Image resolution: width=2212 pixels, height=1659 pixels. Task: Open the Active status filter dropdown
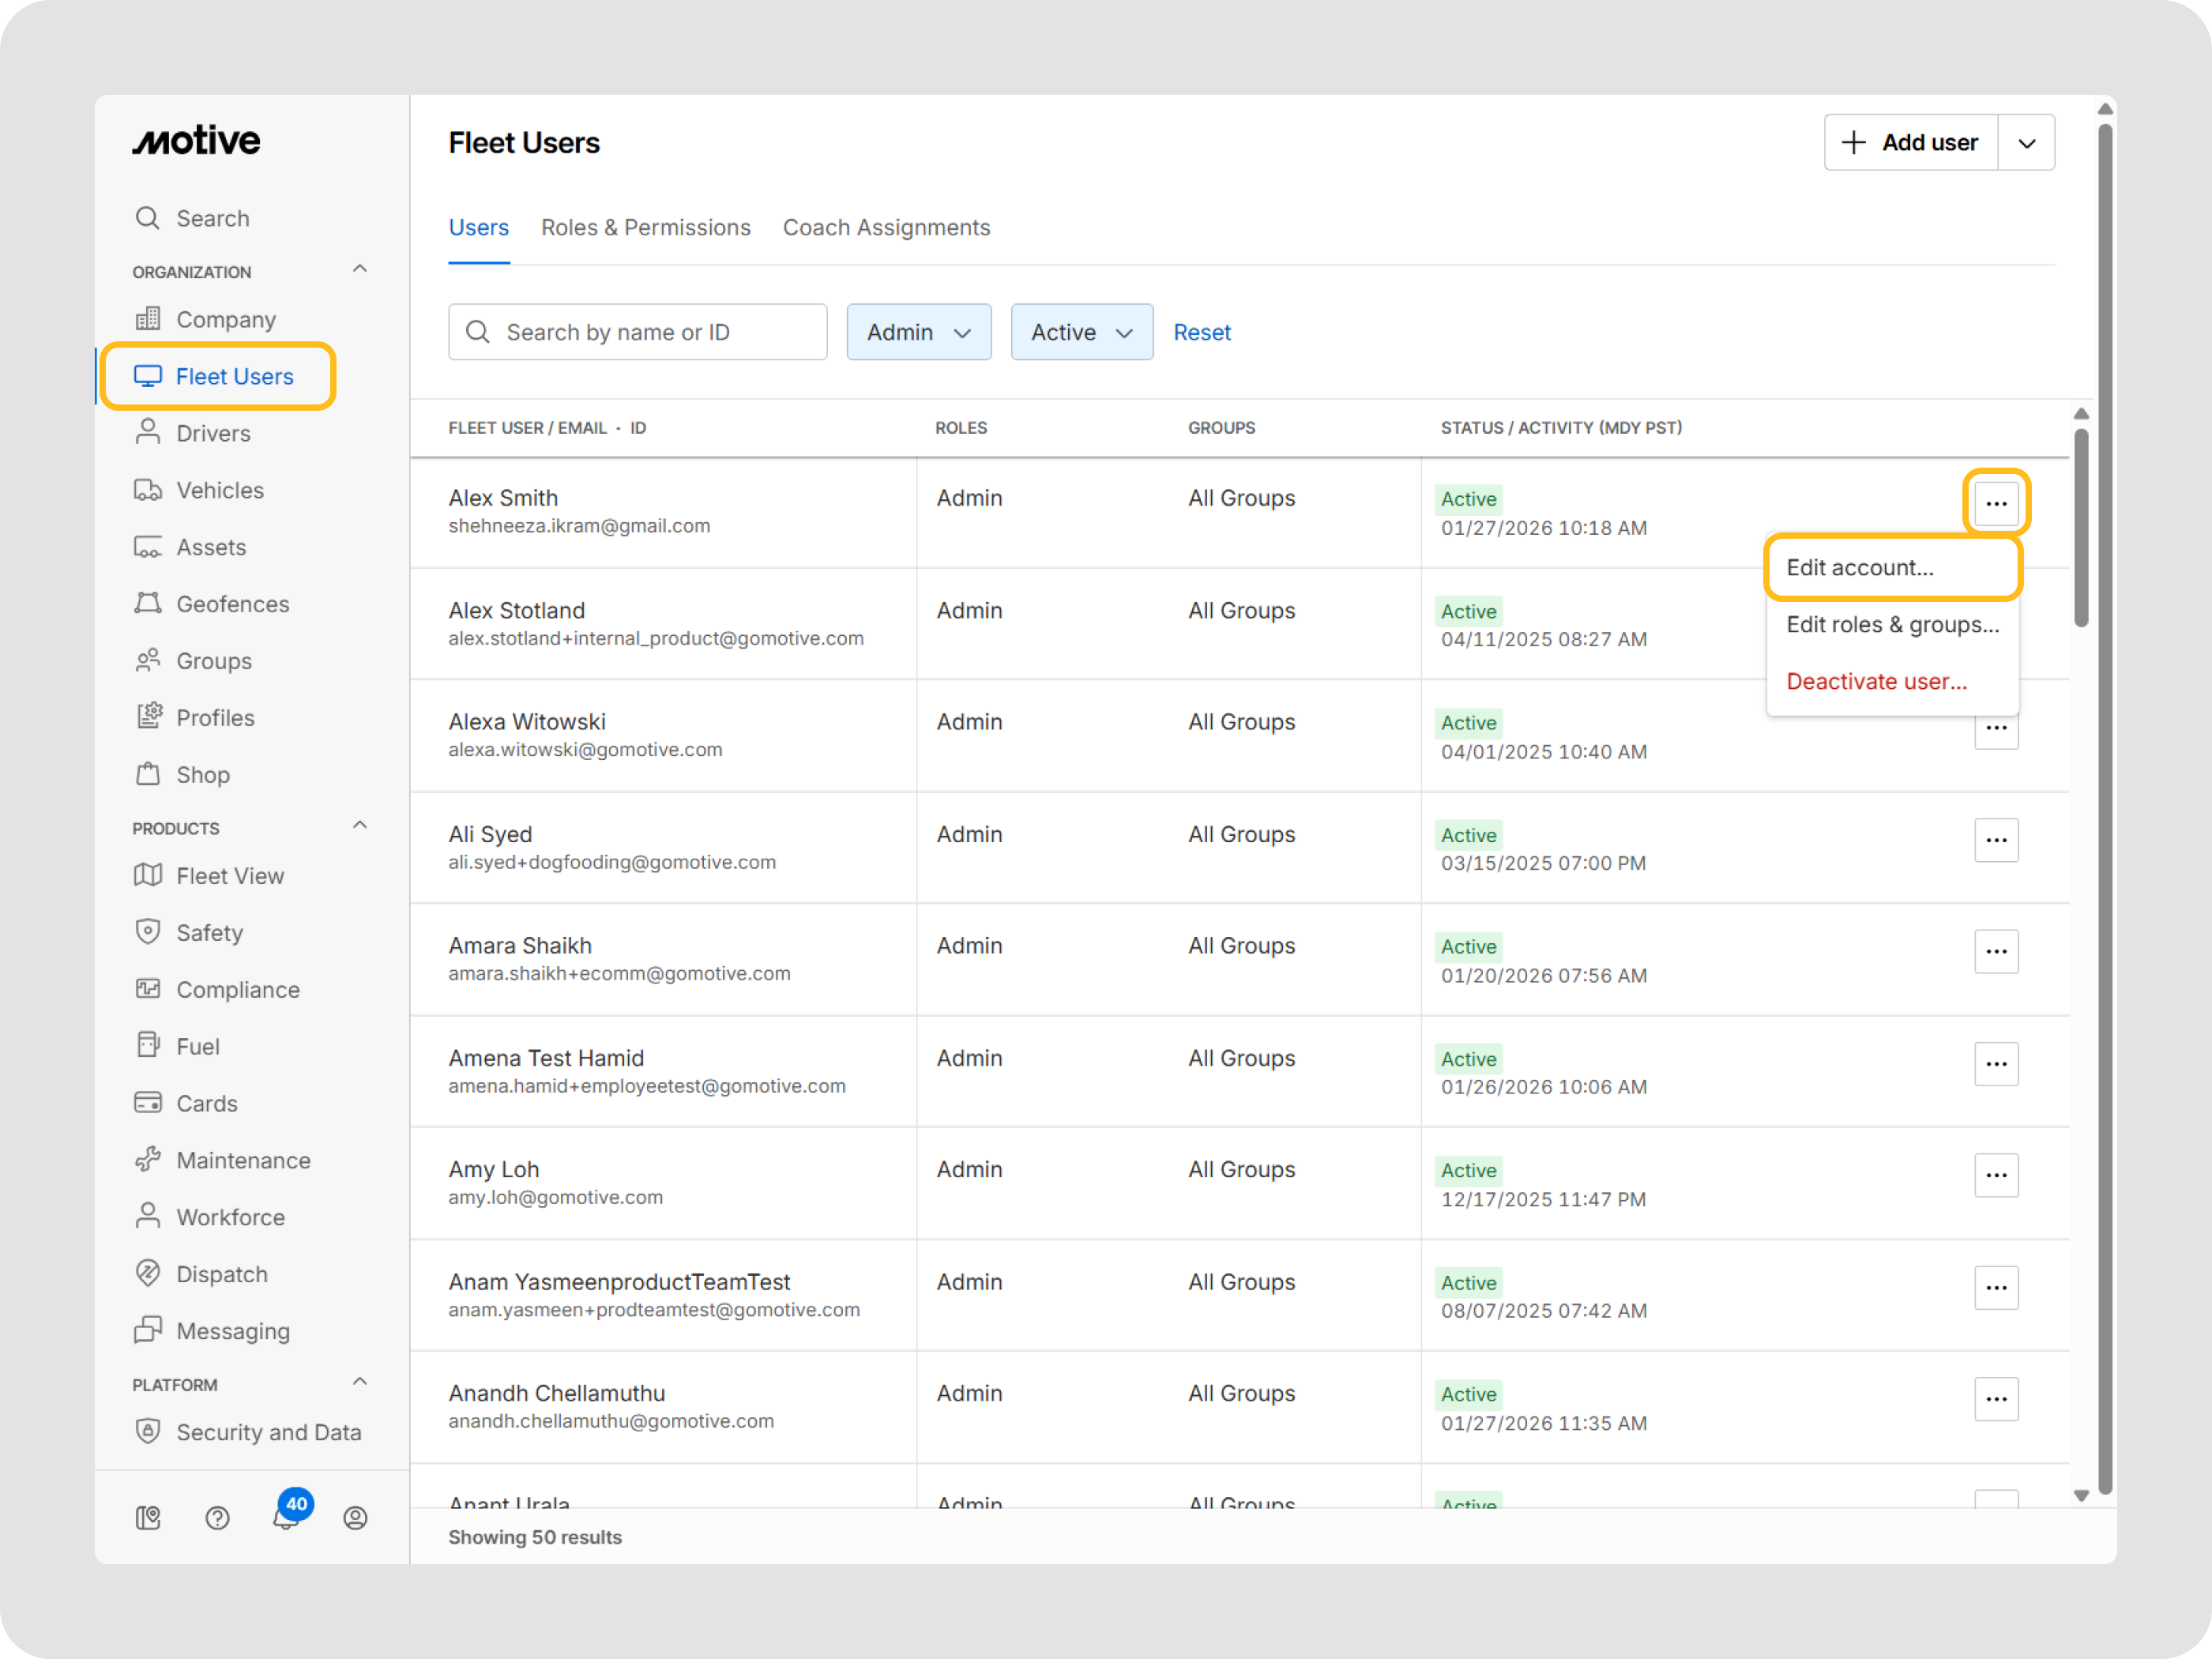point(1081,332)
